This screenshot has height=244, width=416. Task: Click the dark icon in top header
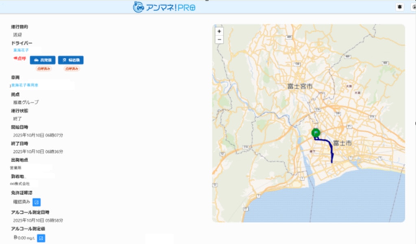click(400, 7)
